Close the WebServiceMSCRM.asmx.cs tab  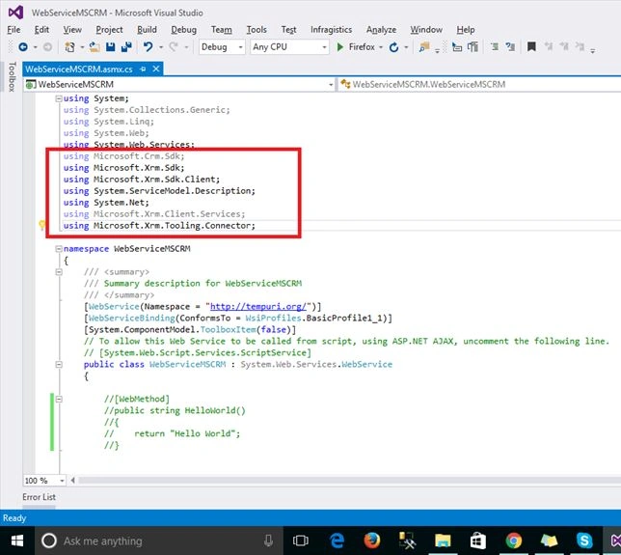[x=156, y=69]
